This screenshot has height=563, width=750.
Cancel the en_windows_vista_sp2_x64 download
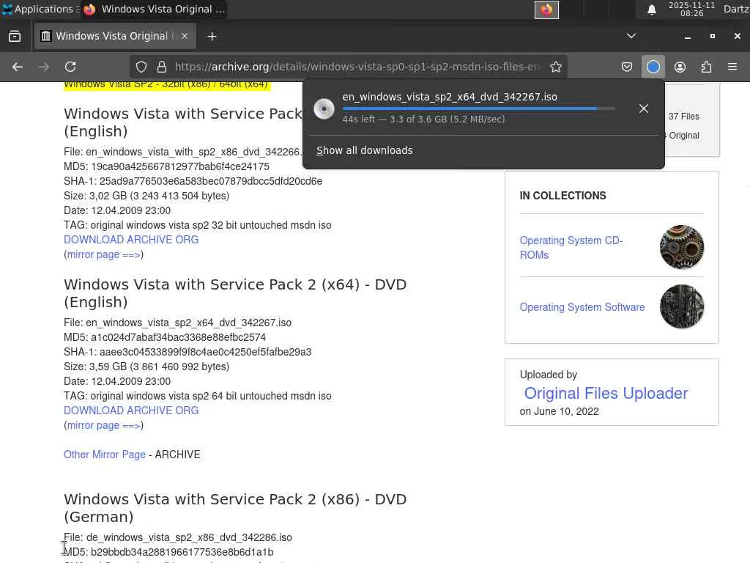pos(643,108)
